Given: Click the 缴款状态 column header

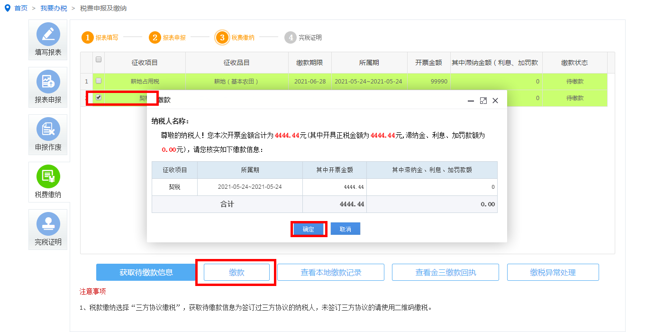Looking at the screenshot, I should (x=574, y=63).
